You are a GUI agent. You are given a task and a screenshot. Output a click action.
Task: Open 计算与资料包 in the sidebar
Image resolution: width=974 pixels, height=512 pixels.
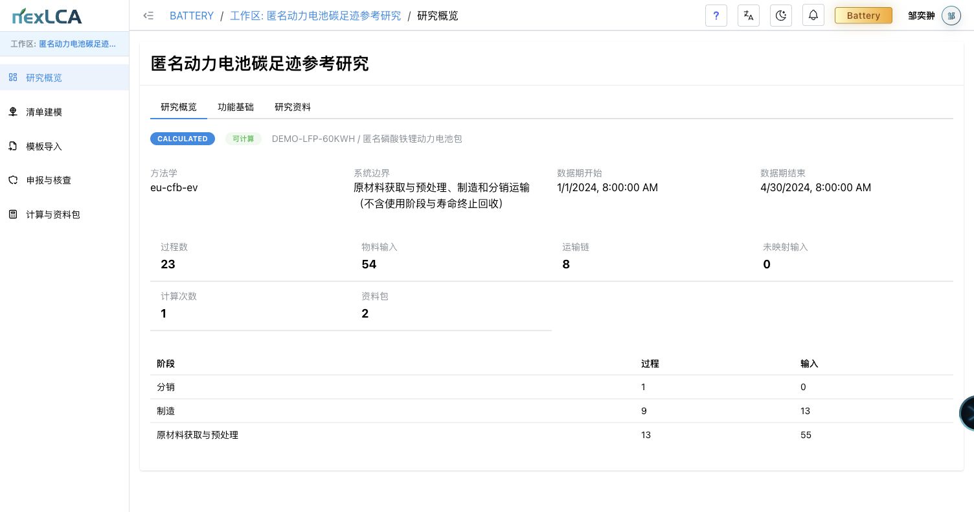[x=65, y=214]
